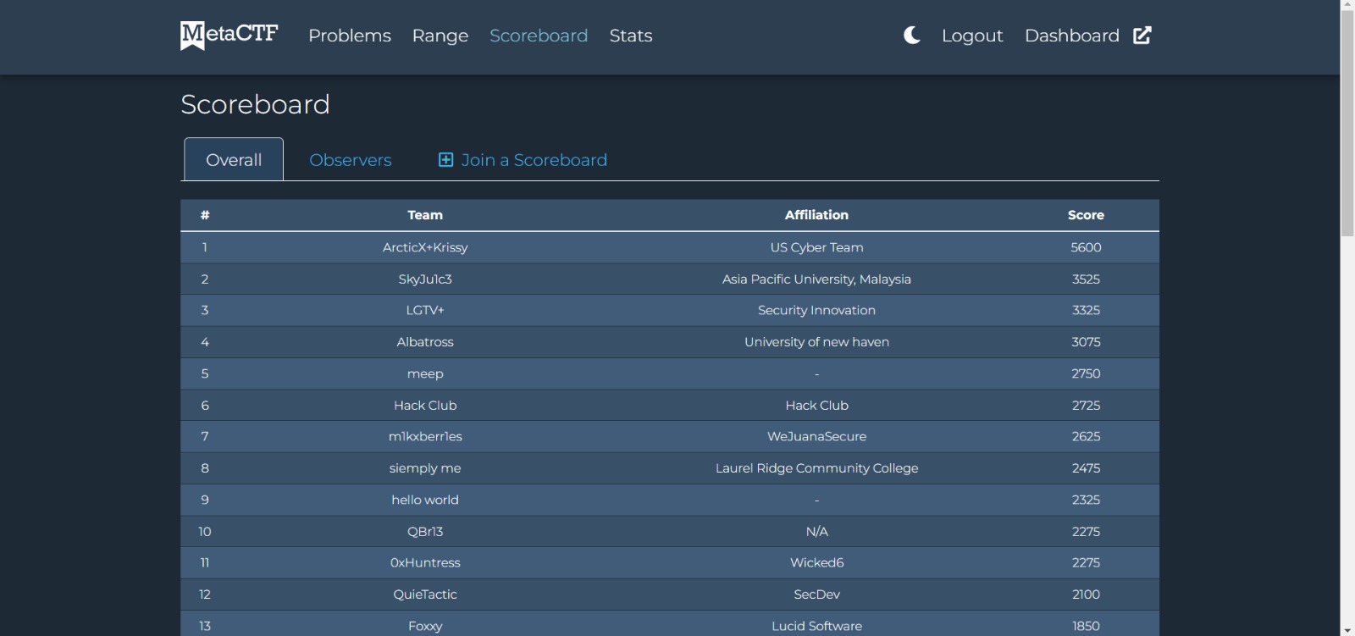This screenshot has width=1355, height=636.
Task: Click the Affiliation column header
Action: click(x=816, y=215)
